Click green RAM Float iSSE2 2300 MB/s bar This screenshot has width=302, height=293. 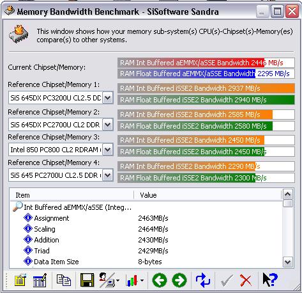coord(206,178)
